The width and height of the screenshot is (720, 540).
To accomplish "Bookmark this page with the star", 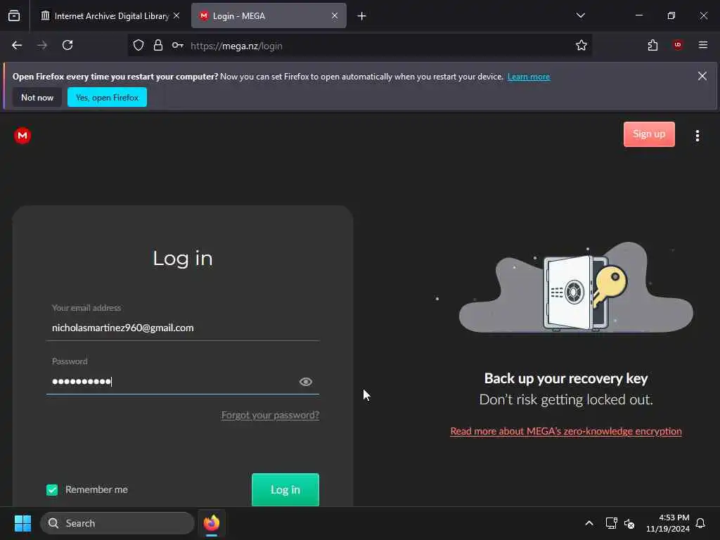I will pyautogui.click(x=581, y=45).
